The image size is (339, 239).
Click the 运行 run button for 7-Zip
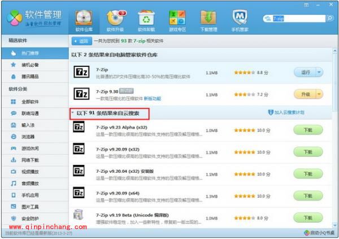tap(305, 72)
